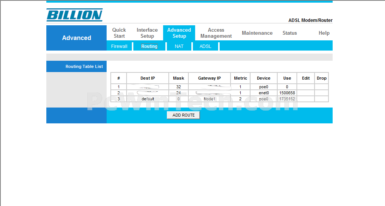
Task: Open the Interface Setup tab
Action: pyautogui.click(x=147, y=33)
